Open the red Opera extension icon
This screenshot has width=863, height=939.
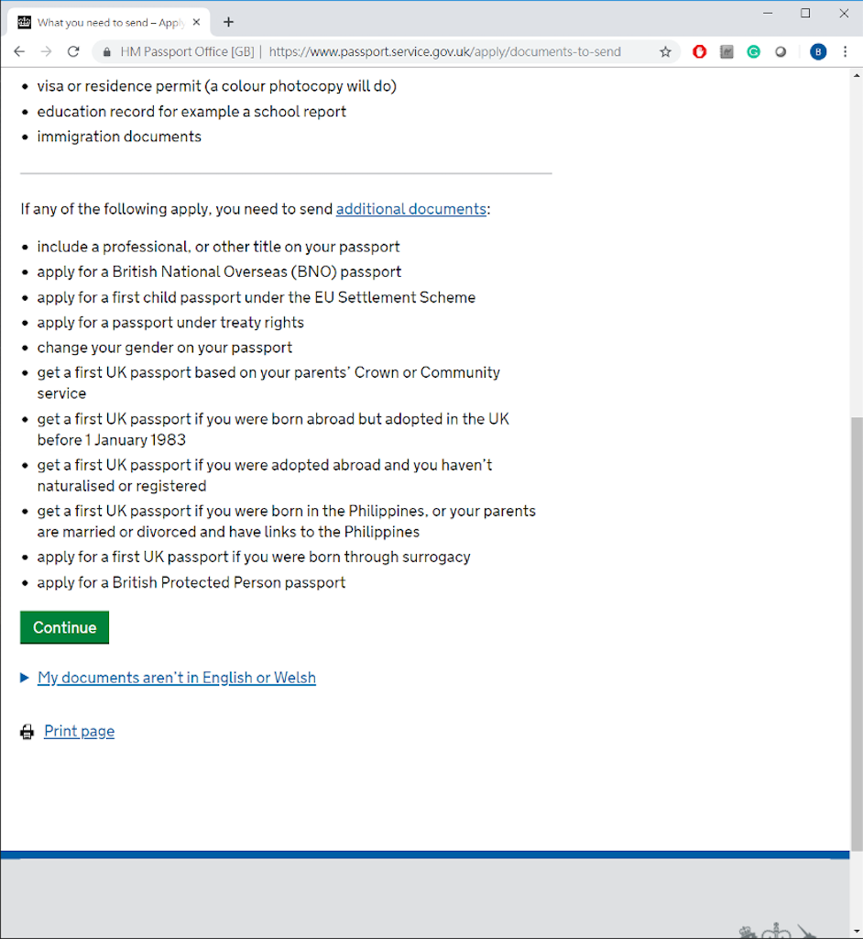[x=700, y=52]
